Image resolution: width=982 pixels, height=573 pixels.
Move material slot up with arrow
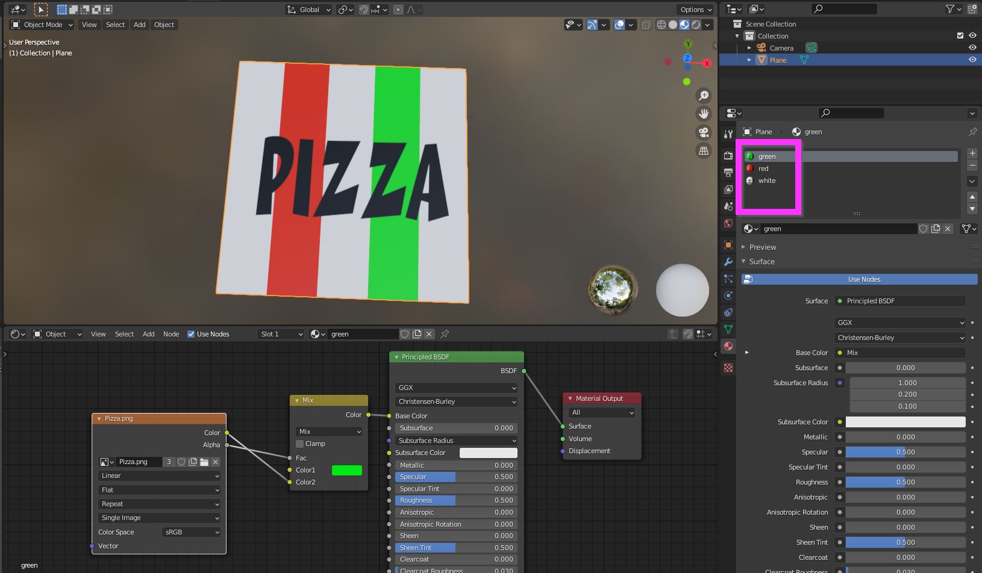tap(972, 197)
